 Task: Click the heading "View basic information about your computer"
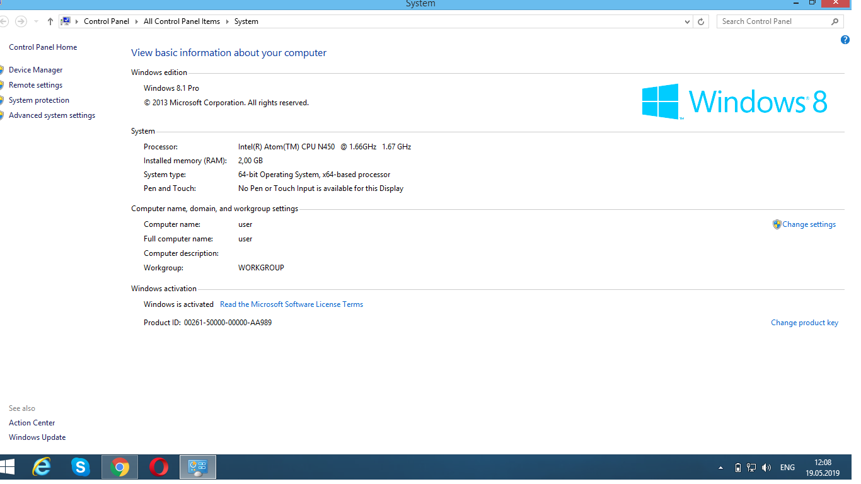[x=229, y=53]
